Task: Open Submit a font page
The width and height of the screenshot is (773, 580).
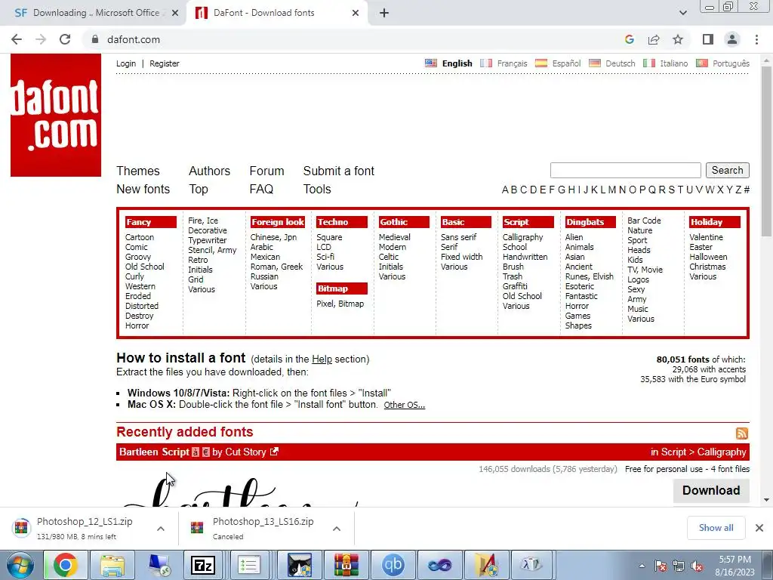Action: (339, 171)
